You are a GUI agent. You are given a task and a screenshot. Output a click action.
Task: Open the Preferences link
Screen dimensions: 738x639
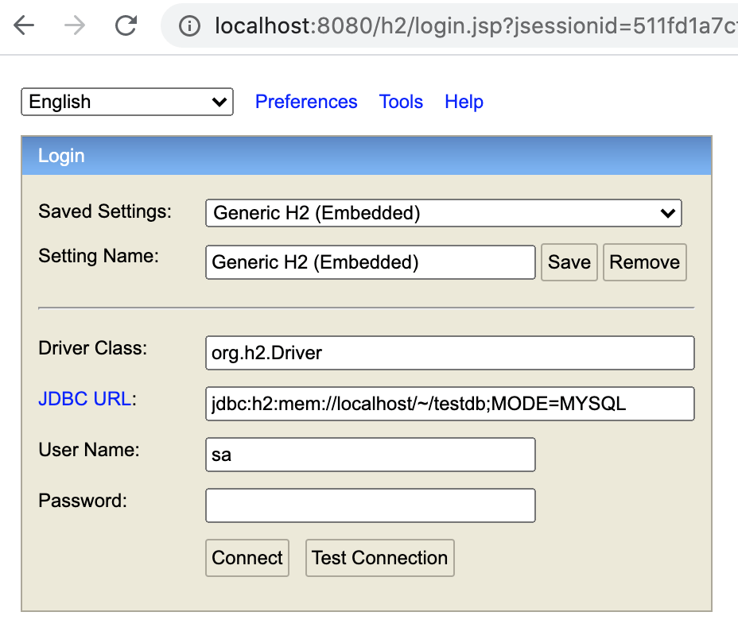[x=306, y=102]
